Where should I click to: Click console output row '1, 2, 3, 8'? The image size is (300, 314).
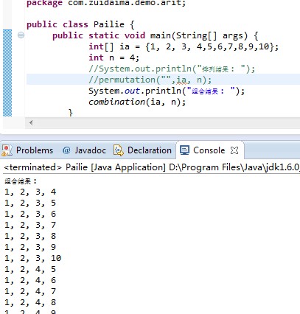(30, 236)
